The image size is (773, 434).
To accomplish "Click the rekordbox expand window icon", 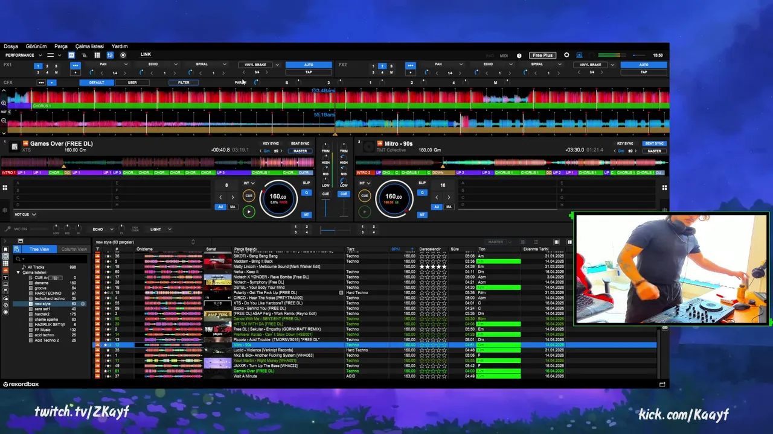I will (662, 384).
